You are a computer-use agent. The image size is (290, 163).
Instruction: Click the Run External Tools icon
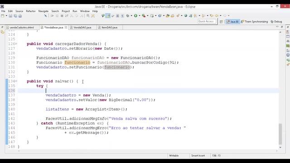[144, 16]
